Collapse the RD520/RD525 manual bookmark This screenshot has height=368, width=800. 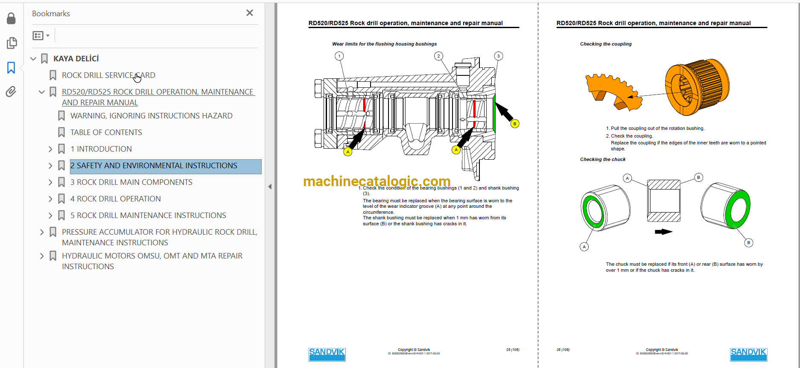click(42, 92)
